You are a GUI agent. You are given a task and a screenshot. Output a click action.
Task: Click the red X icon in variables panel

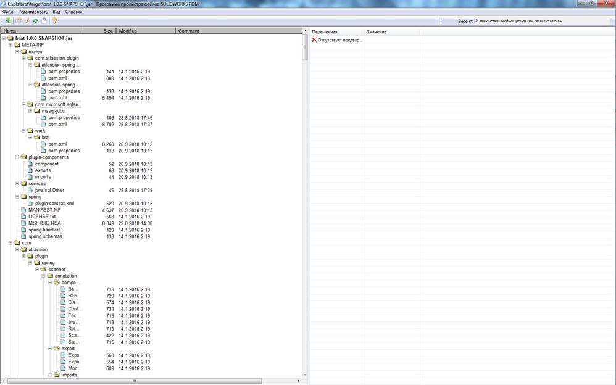314,39
